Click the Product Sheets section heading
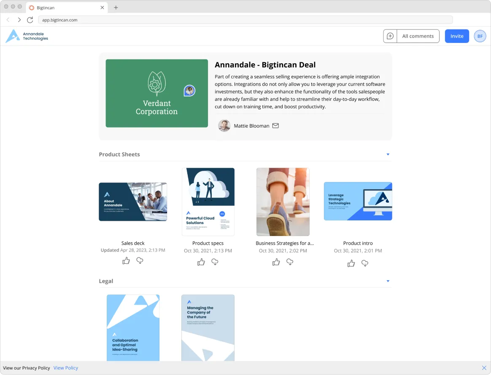 [119, 155]
